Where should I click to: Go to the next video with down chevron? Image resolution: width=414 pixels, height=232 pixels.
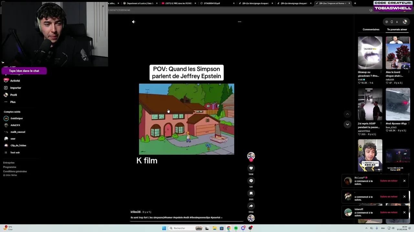coord(347,124)
